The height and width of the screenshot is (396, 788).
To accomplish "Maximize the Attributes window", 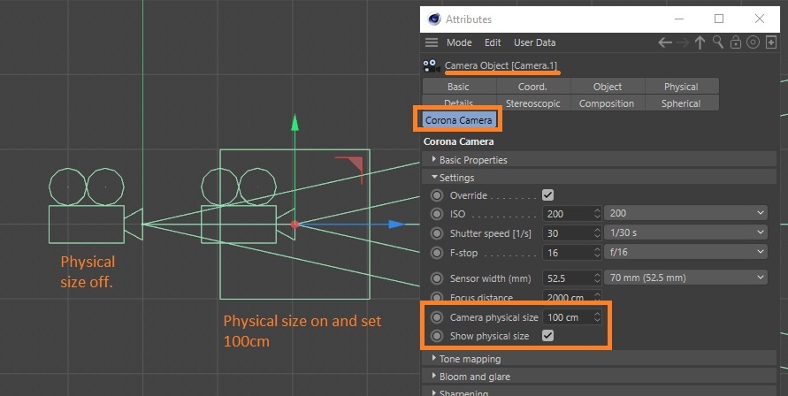I will [x=719, y=19].
